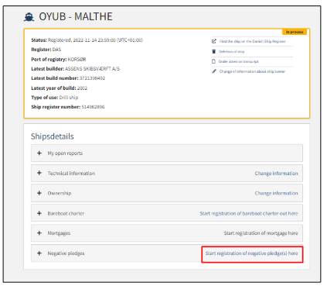The width and height of the screenshot is (327, 286).
Task: Open Change of information about ship/owner
Action: point(252,71)
